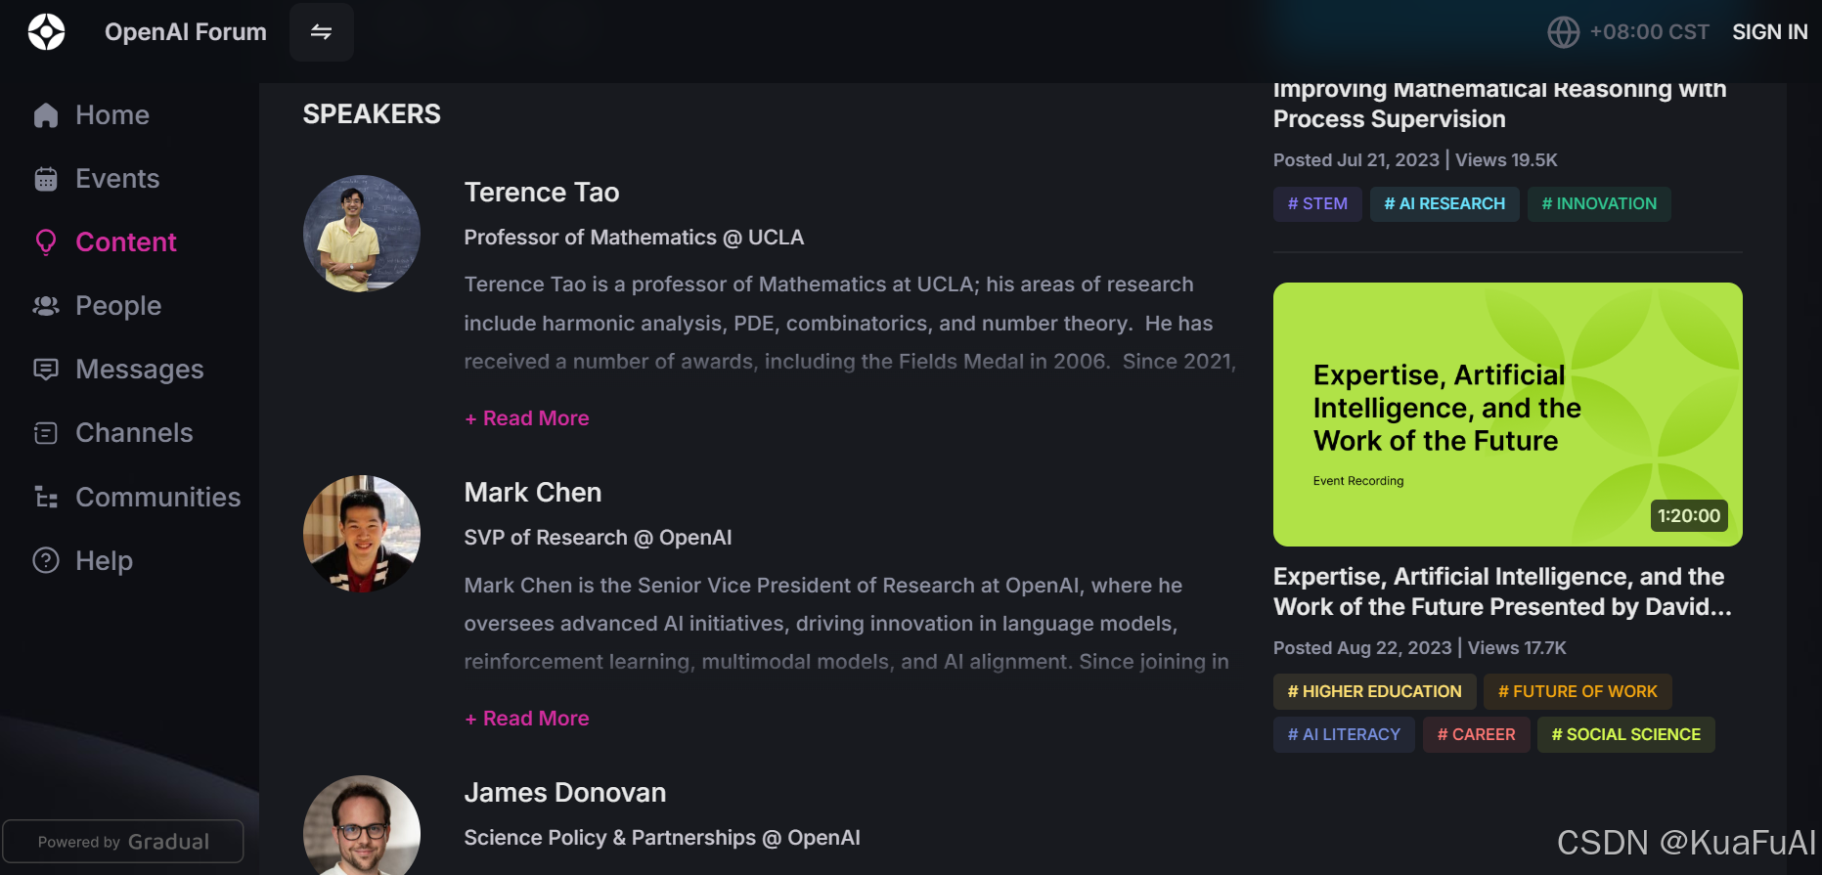This screenshot has height=875, width=1822.
Task: Toggle the sidebar collapse arrows button
Action: 322,32
